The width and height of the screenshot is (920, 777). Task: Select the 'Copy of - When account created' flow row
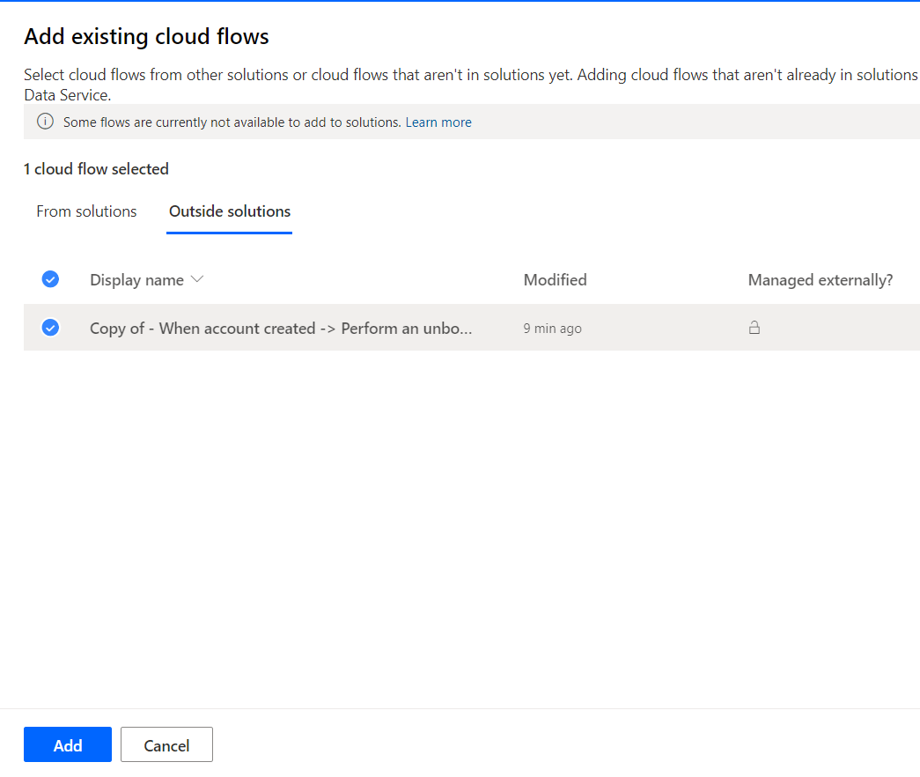[x=282, y=327]
